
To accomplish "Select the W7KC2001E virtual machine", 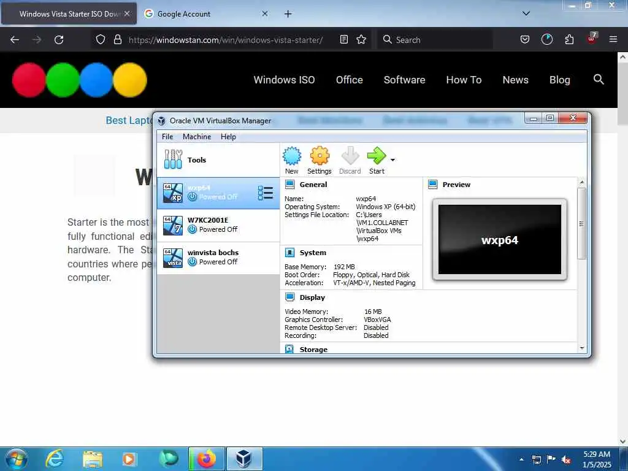I will (218, 225).
